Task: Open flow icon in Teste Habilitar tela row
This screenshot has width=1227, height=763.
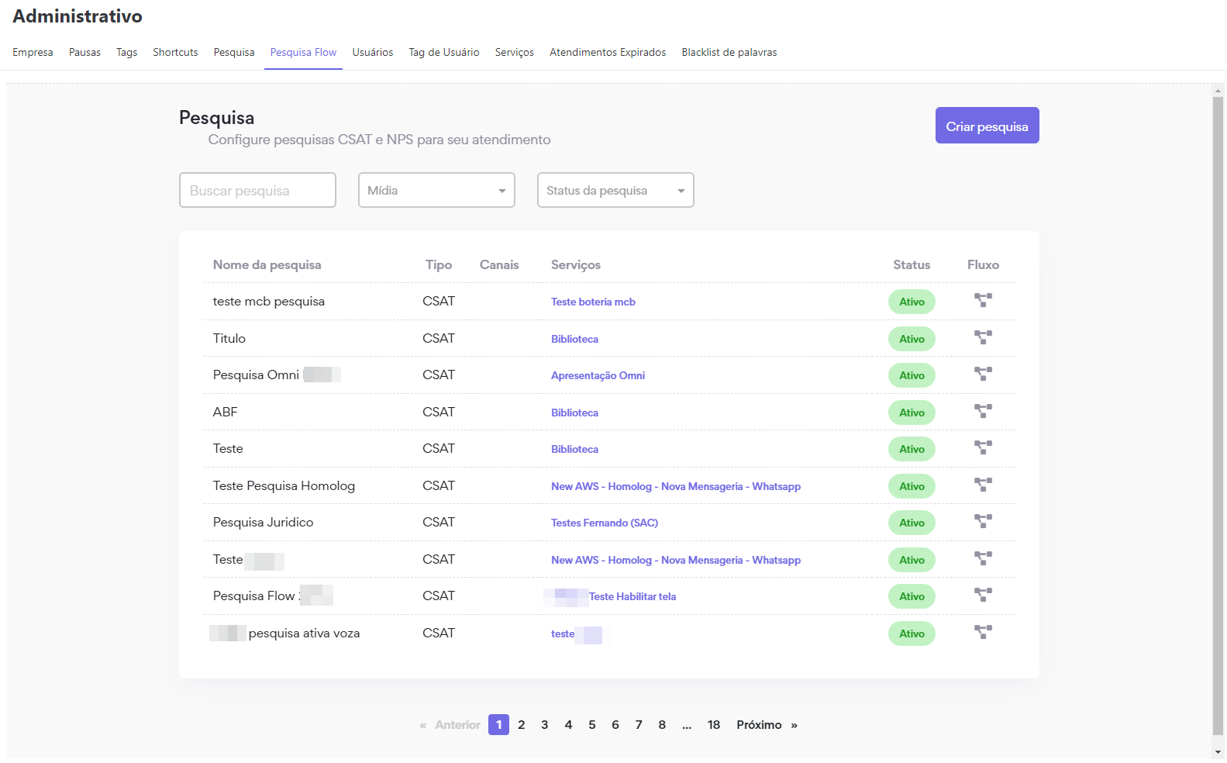Action: tap(983, 596)
